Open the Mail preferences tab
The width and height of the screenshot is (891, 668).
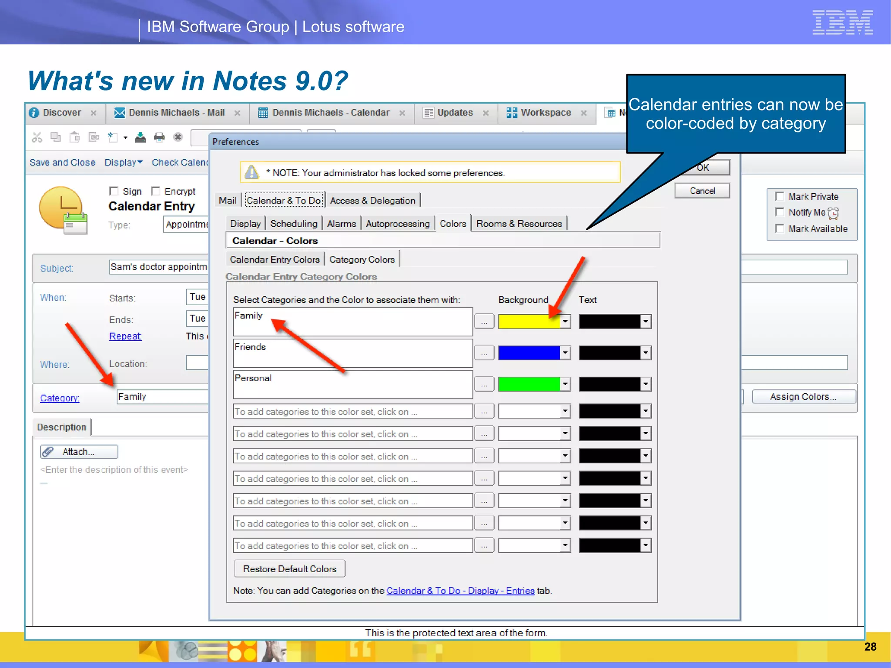(228, 200)
